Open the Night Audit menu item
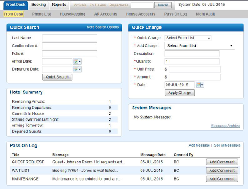This screenshot has height=189, width=248. click(x=206, y=14)
